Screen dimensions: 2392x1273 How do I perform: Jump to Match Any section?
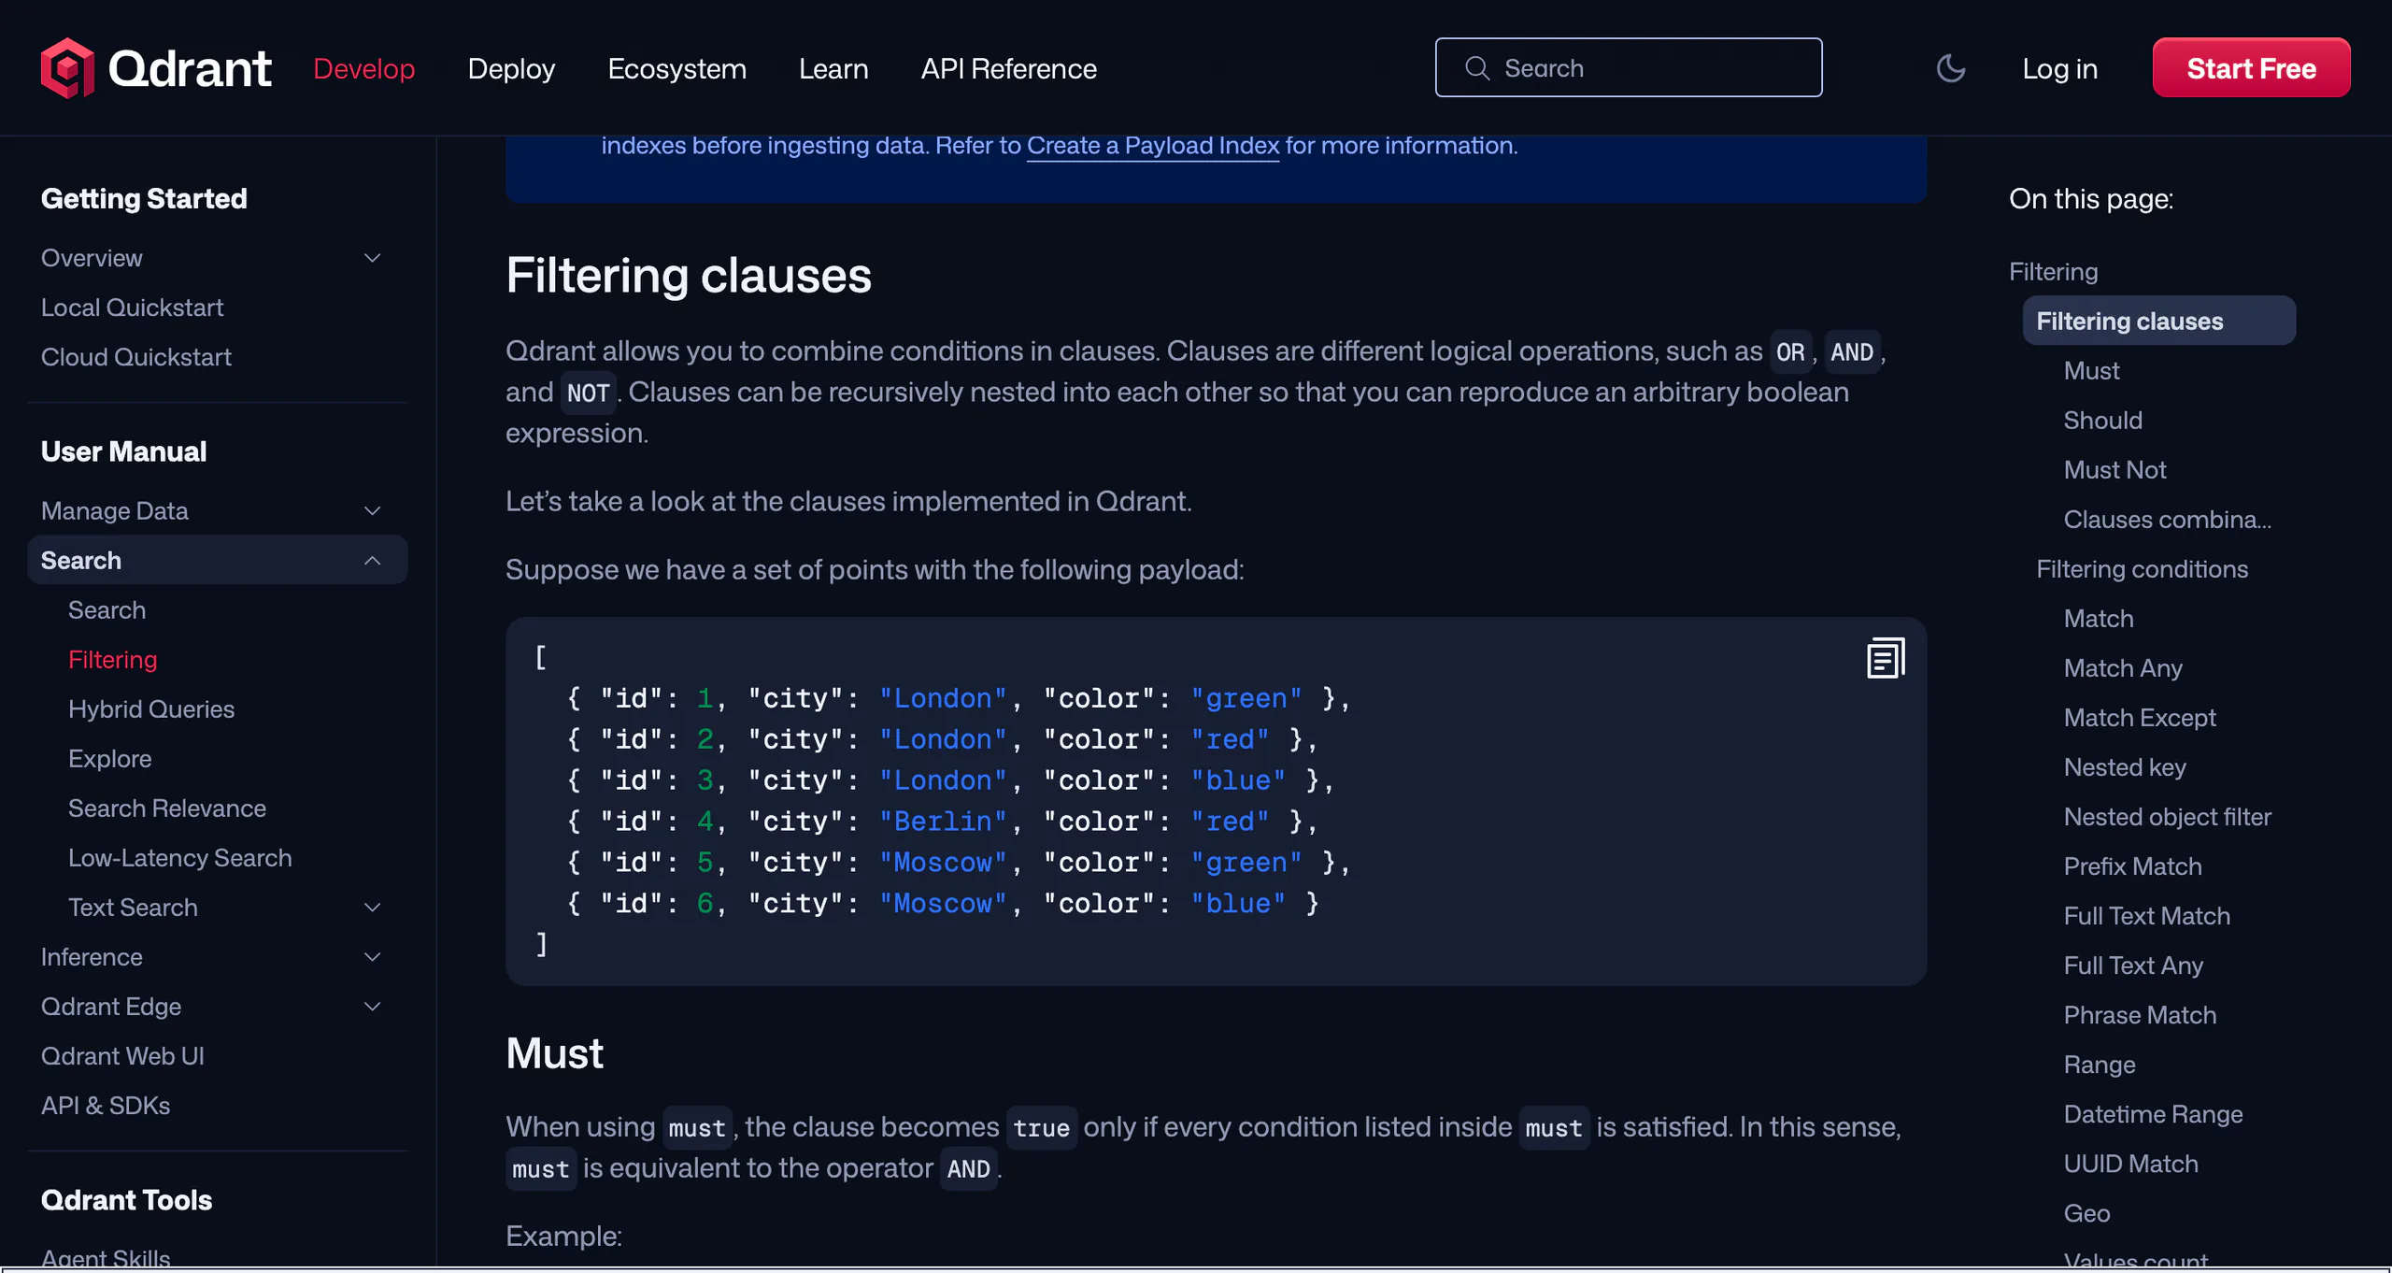coord(2123,668)
